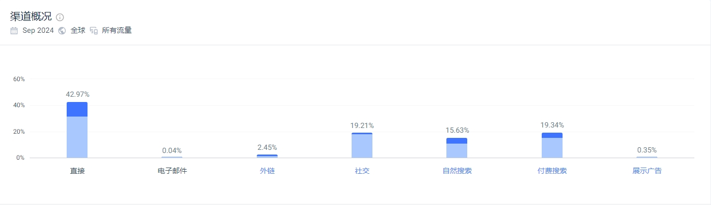Click the 直接 axis label
Screen dimensions: 711x205
pos(77,171)
